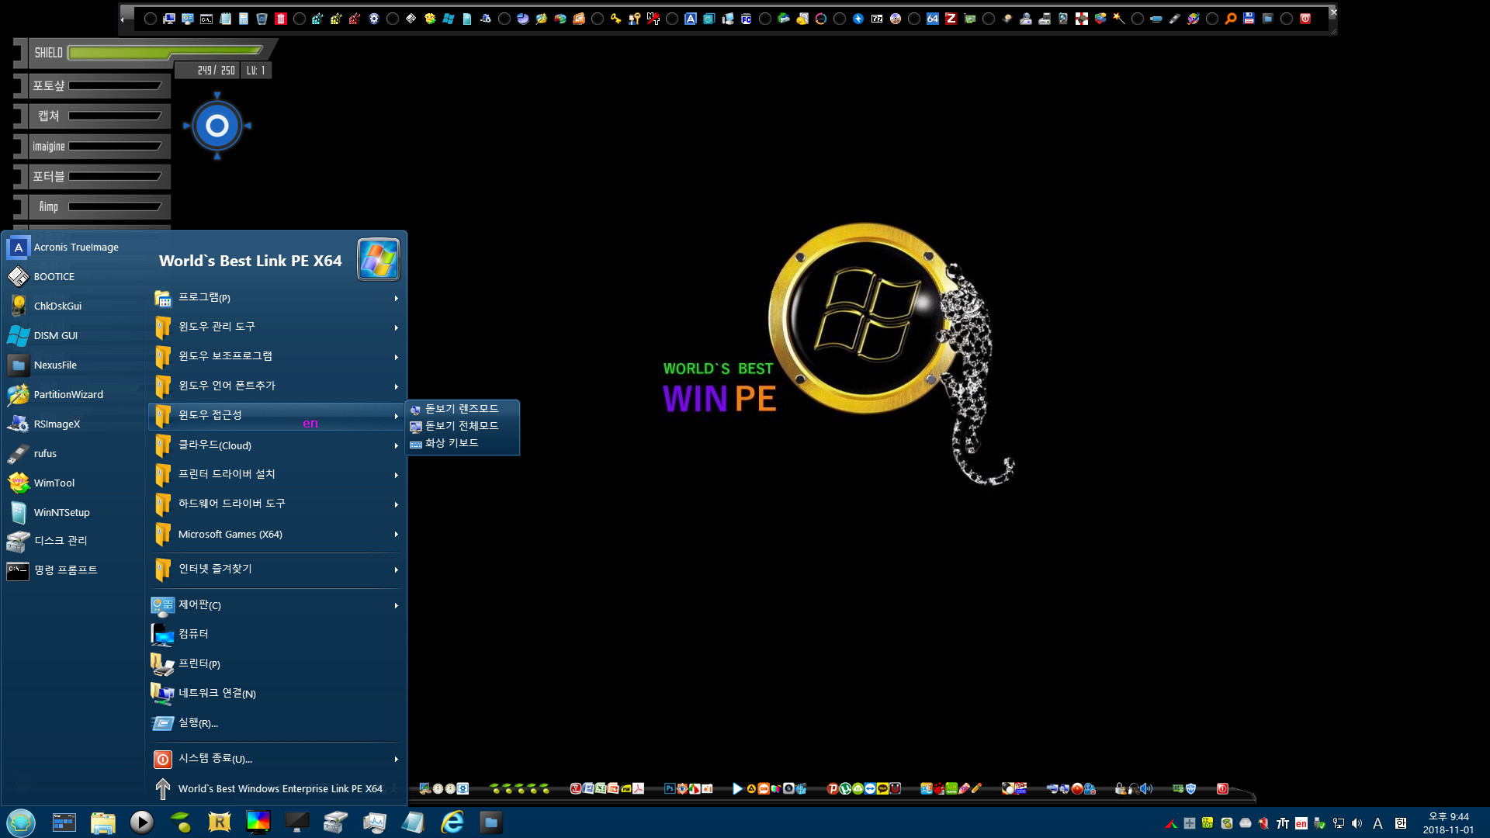
Task: Open 컴퓨터 from start menu
Action: (276, 635)
